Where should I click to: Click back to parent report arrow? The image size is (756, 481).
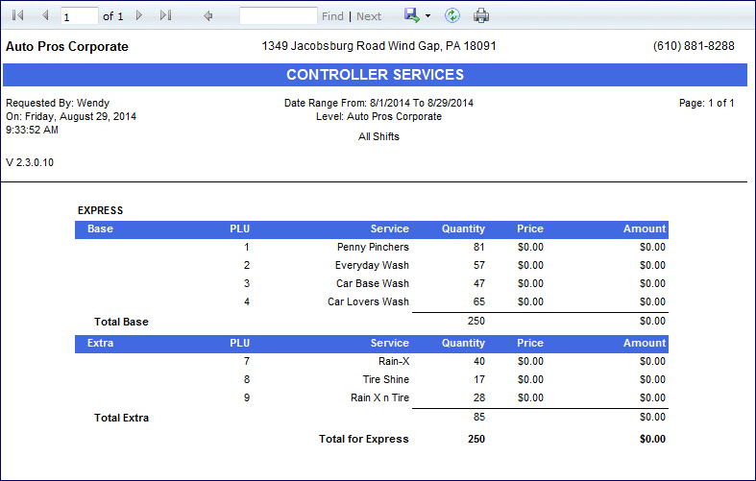pyautogui.click(x=208, y=16)
